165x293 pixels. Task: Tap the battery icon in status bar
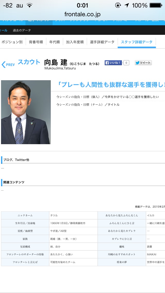[155, 5]
